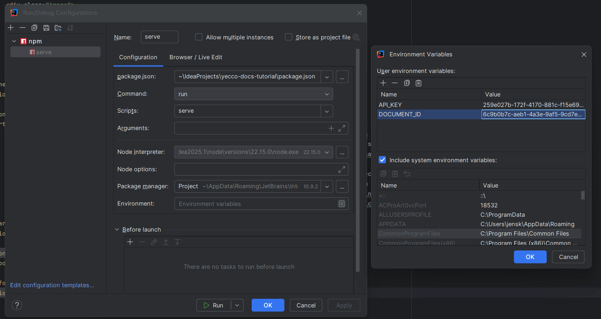Expand the Node options field editor
This screenshot has width=601, height=319.
(x=342, y=169)
